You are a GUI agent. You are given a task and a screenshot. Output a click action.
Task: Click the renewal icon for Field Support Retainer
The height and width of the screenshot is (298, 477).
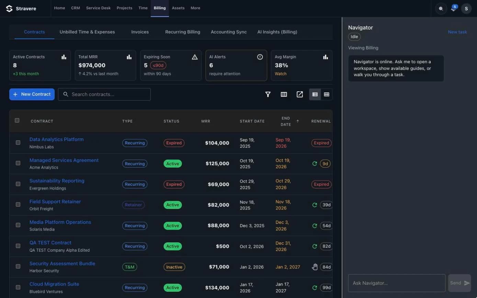(314, 205)
